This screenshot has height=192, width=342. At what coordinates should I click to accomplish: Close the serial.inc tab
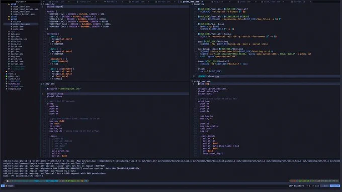pyautogui.click(x=69, y=2)
